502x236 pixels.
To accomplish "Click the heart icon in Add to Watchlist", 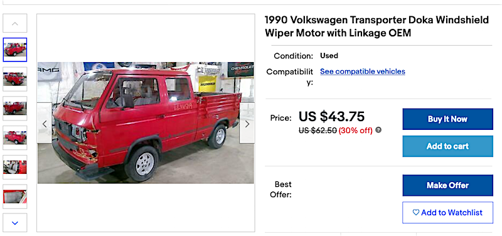I will 416,212.
